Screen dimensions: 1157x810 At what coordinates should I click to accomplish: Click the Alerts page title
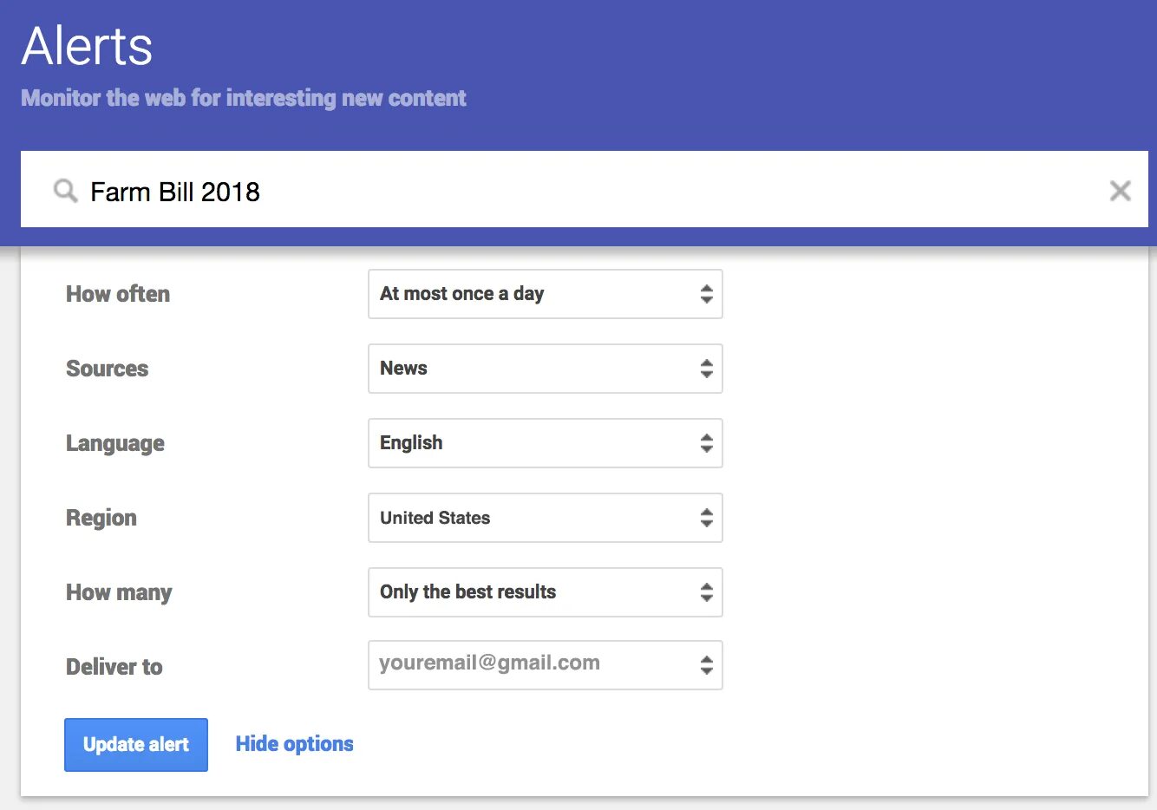(x=87, y=47)
